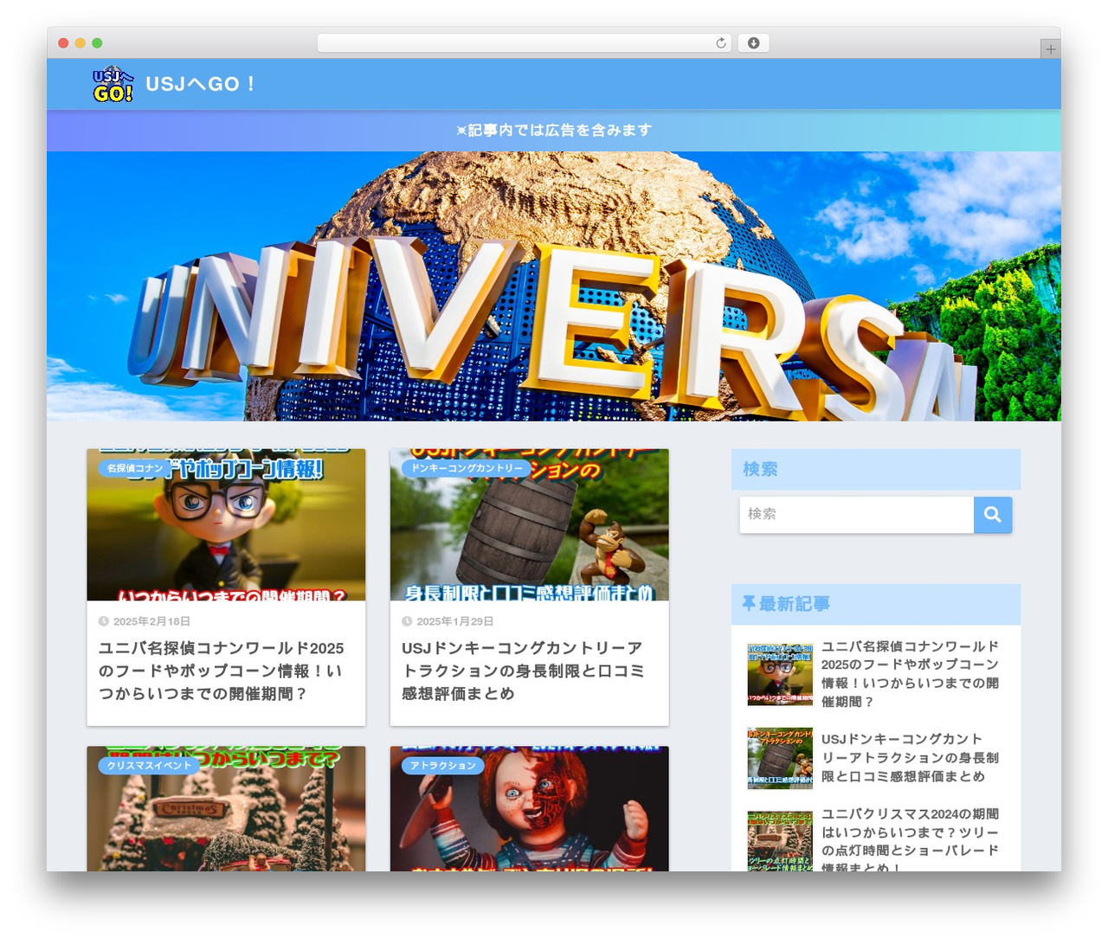Click the green fullscreen window button

[97, 43]
